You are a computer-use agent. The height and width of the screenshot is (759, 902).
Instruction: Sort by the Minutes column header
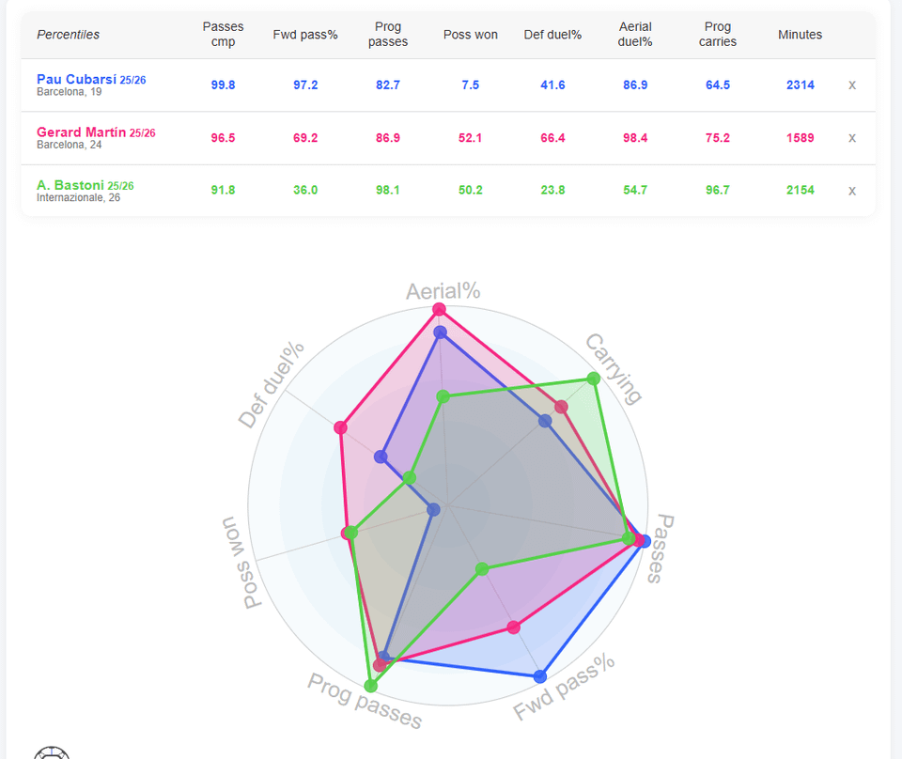click(x=800, y=35)
